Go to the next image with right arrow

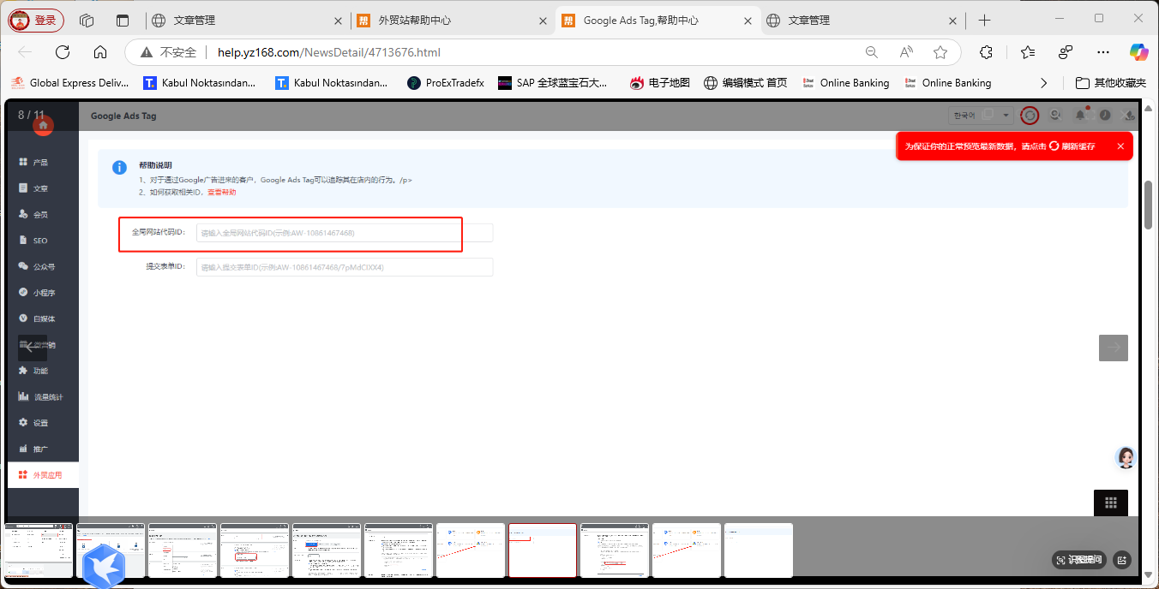click(1114, 348)
